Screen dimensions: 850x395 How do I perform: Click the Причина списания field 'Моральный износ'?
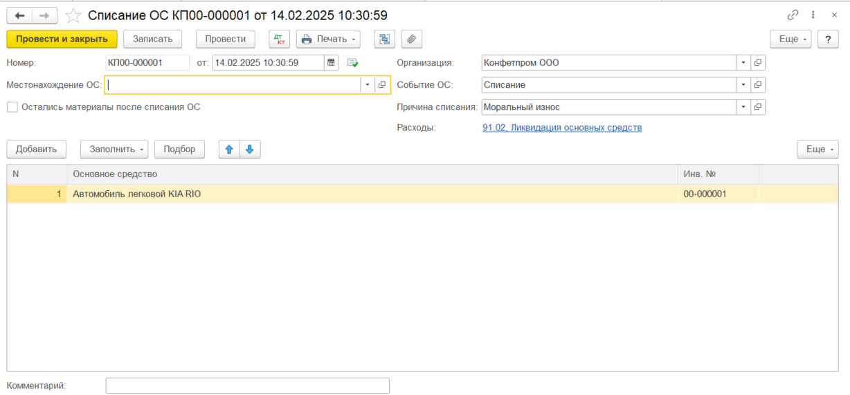(609, 107)
